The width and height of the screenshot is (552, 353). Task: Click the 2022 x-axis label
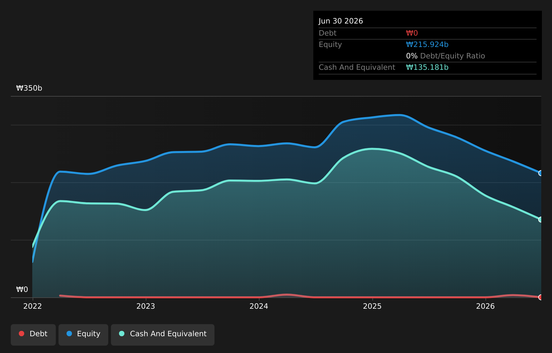tap(33, 306)
